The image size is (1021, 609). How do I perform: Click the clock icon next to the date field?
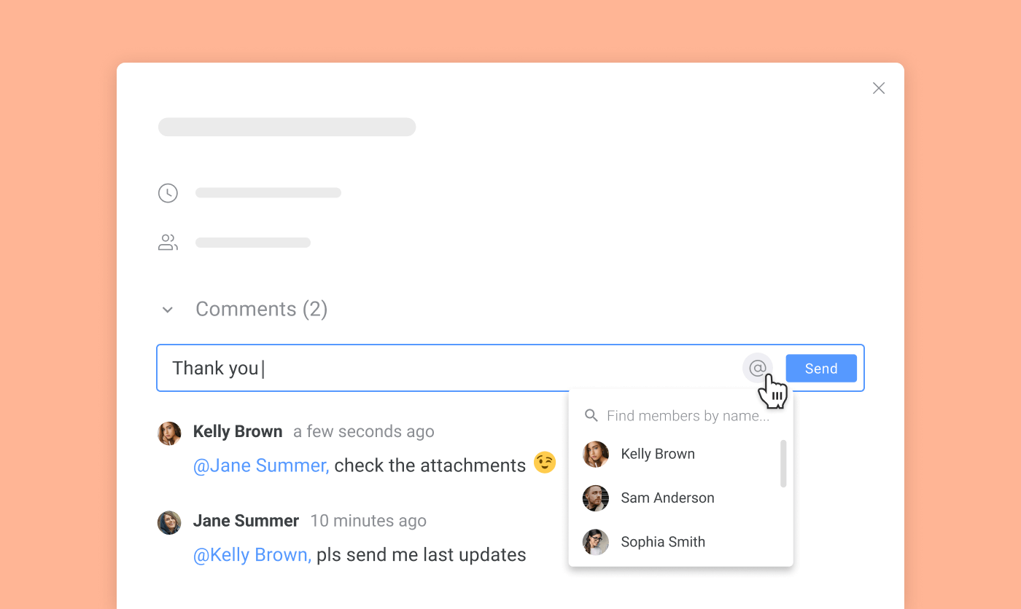168,192
